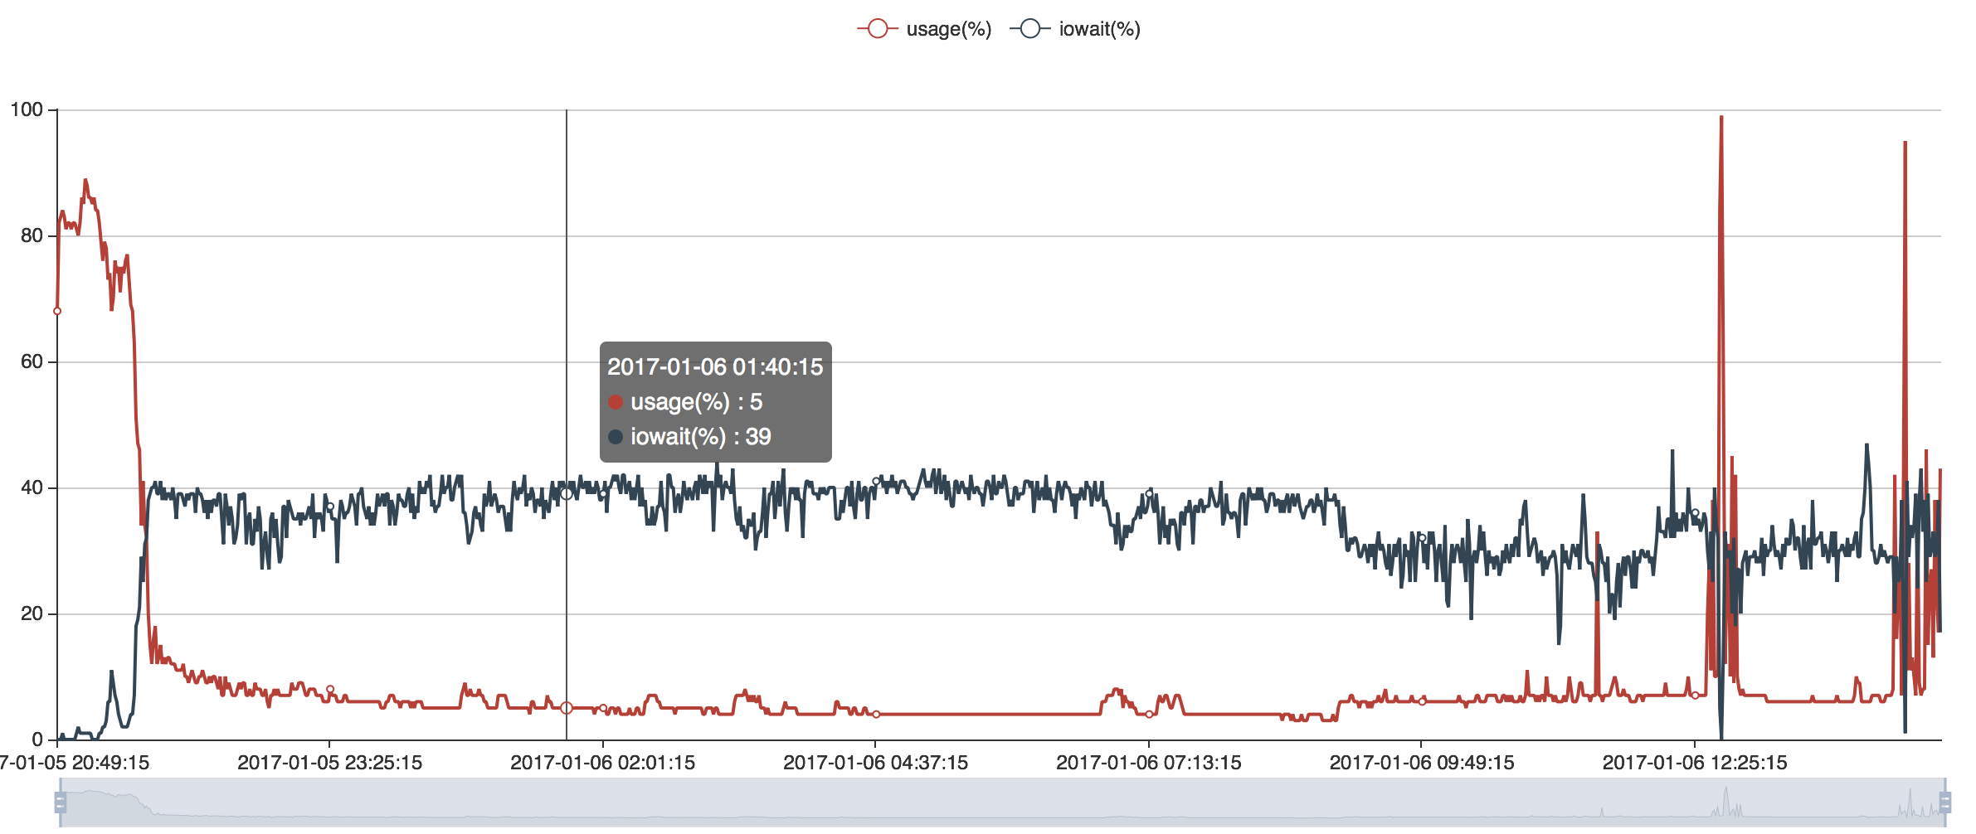1976x834 pixels.
Task: Click the middle of the zoom overview bar
Action: click(x=1002, y=802)
